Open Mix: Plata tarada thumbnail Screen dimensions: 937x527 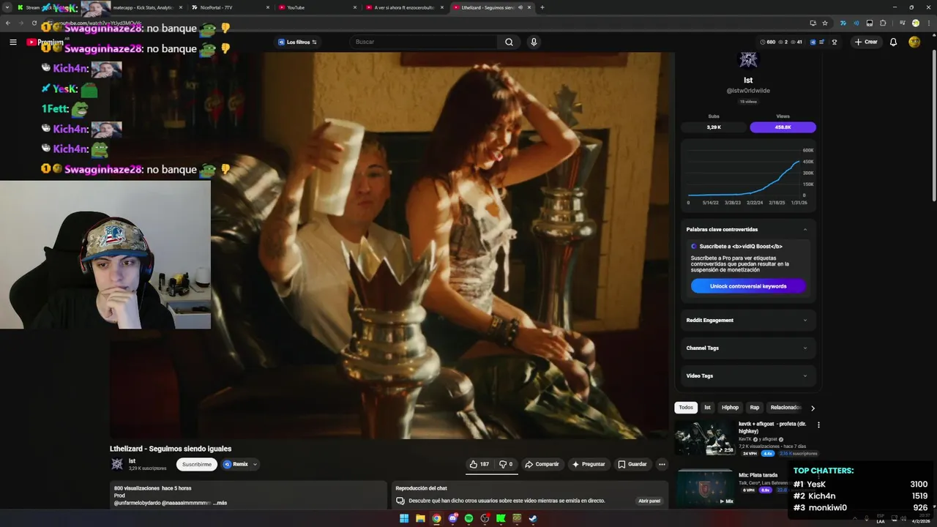click(705, 489)
